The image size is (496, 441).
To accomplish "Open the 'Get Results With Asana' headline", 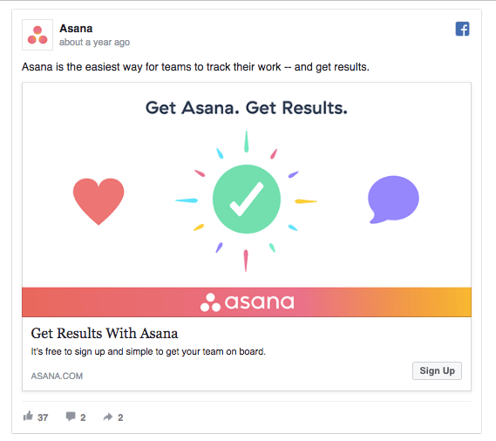I will click(105, 333).
